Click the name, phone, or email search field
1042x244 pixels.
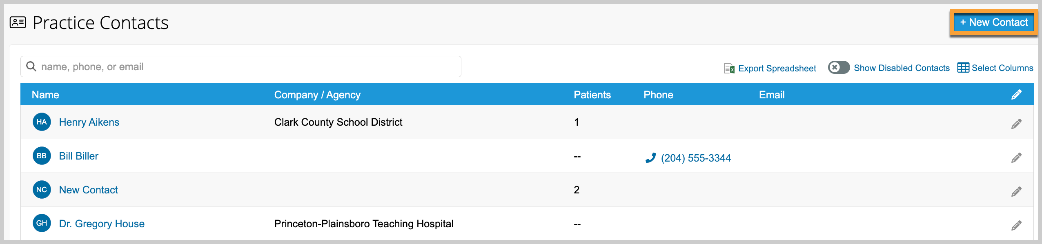[x=241, y=67]
